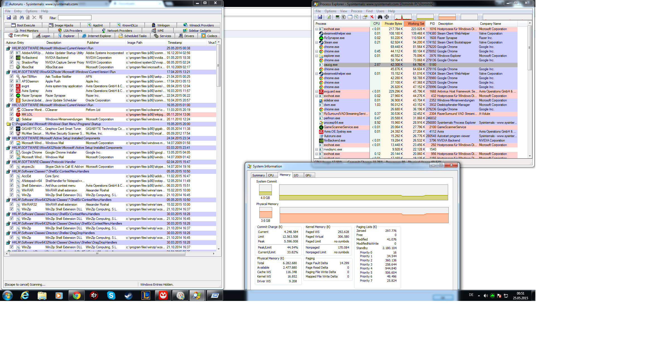
Task: Click the binoculars Find icon in Autoruns
Action: (x=21, y=18)
